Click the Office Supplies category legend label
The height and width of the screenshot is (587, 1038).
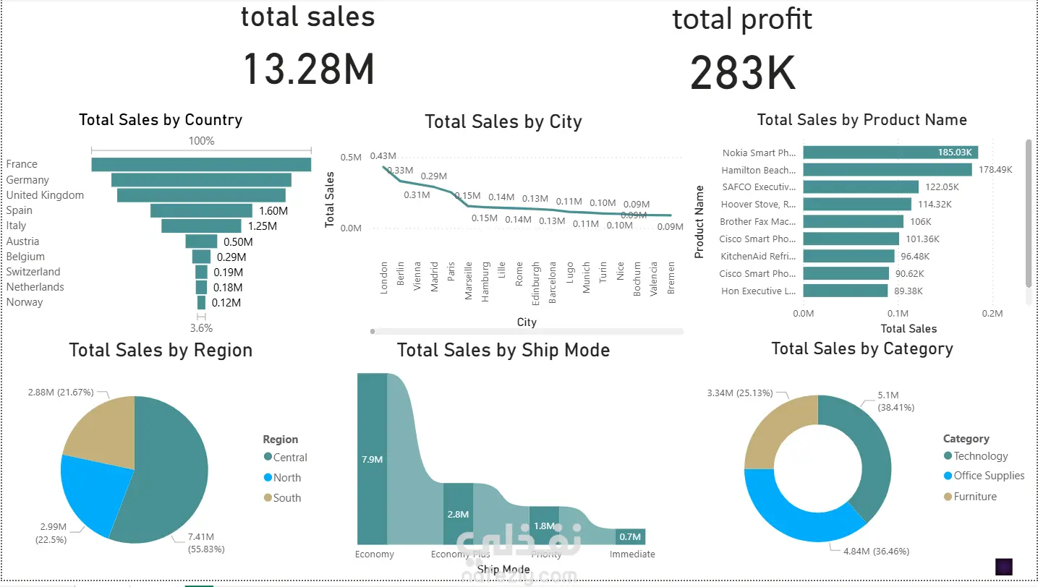pyautogui.click(x=990, y=476)
